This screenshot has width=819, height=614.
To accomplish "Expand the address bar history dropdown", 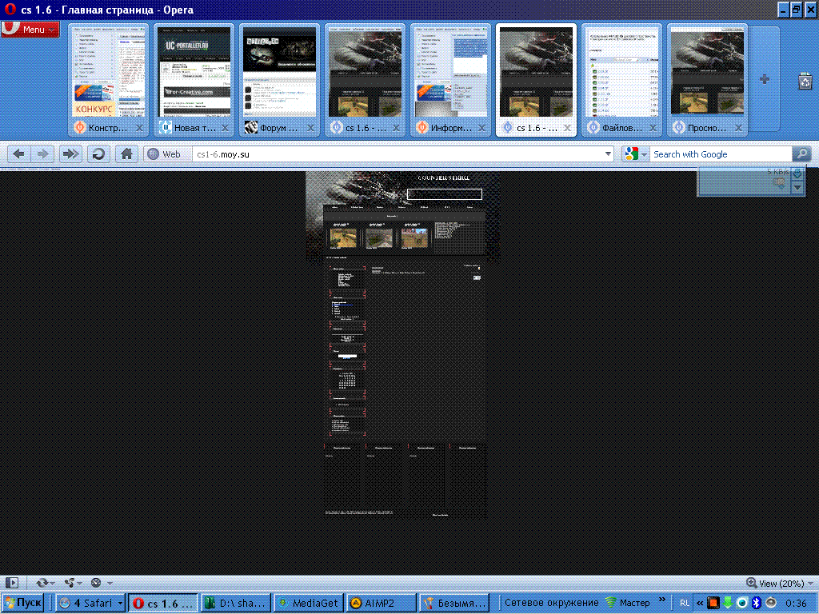I will [609, 154].
